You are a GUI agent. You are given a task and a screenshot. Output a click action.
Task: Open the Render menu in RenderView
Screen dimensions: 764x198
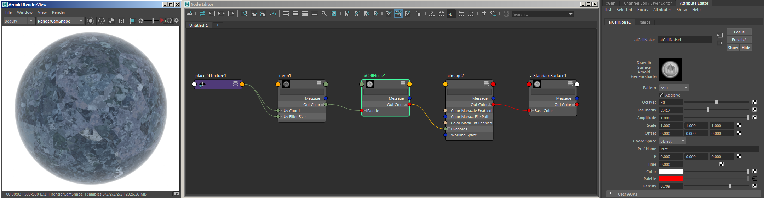58,12
